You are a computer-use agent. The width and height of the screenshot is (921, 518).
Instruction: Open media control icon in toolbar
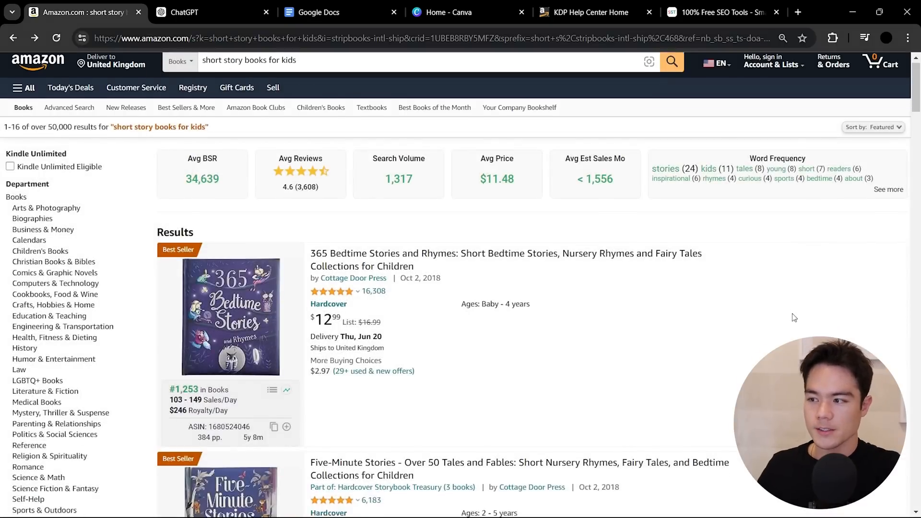[x=864, y=38]
